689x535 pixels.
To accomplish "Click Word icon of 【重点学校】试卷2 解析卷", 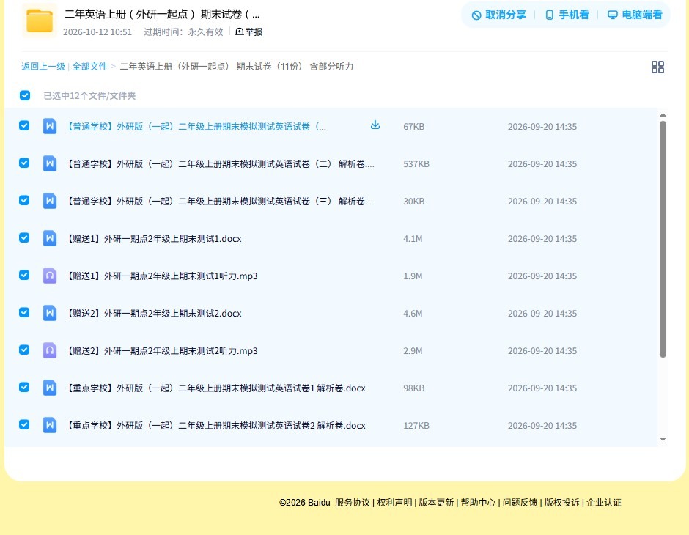I will [50, 425].
